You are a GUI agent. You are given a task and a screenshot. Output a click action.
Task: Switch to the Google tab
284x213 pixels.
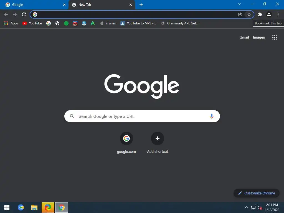click(34, 5)
